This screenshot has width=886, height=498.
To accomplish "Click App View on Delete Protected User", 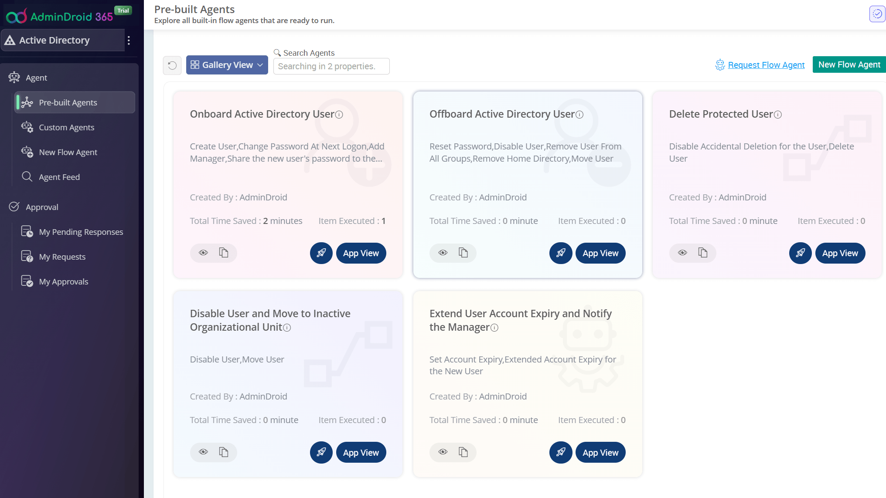I will (840, 253).
